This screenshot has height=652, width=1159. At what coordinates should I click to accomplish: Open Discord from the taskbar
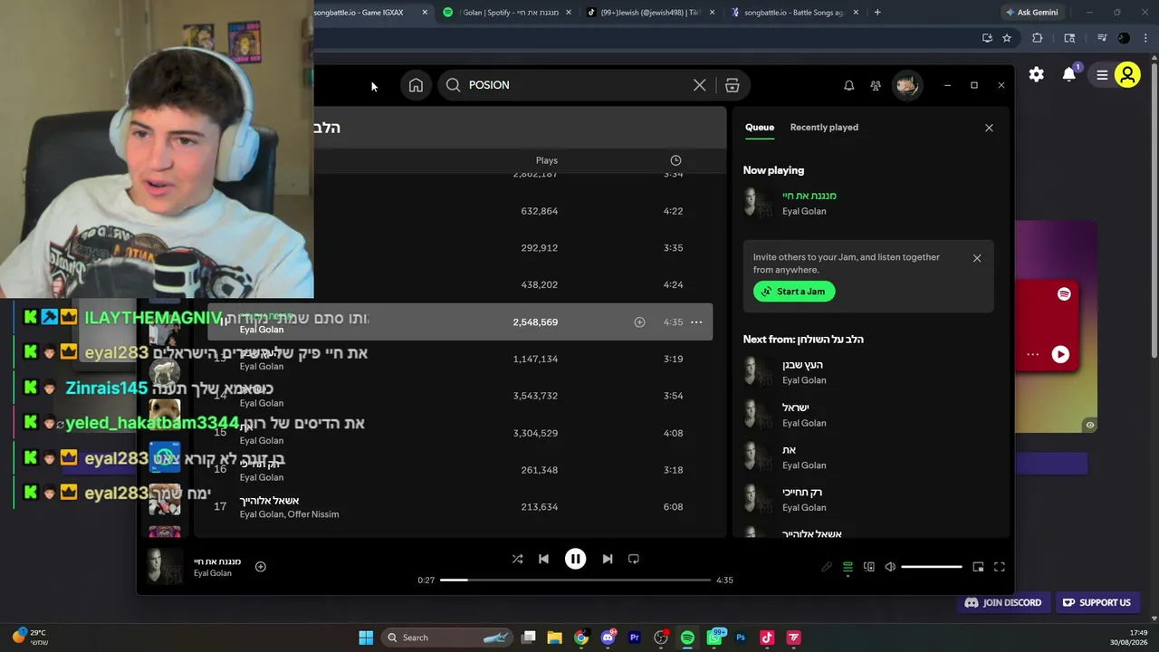pos(608,638)
